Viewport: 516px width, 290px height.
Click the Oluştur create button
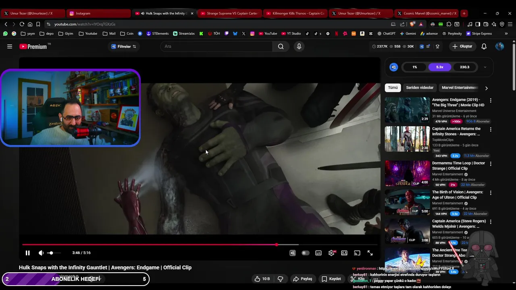pyautogui.click(x=462, y=46)
